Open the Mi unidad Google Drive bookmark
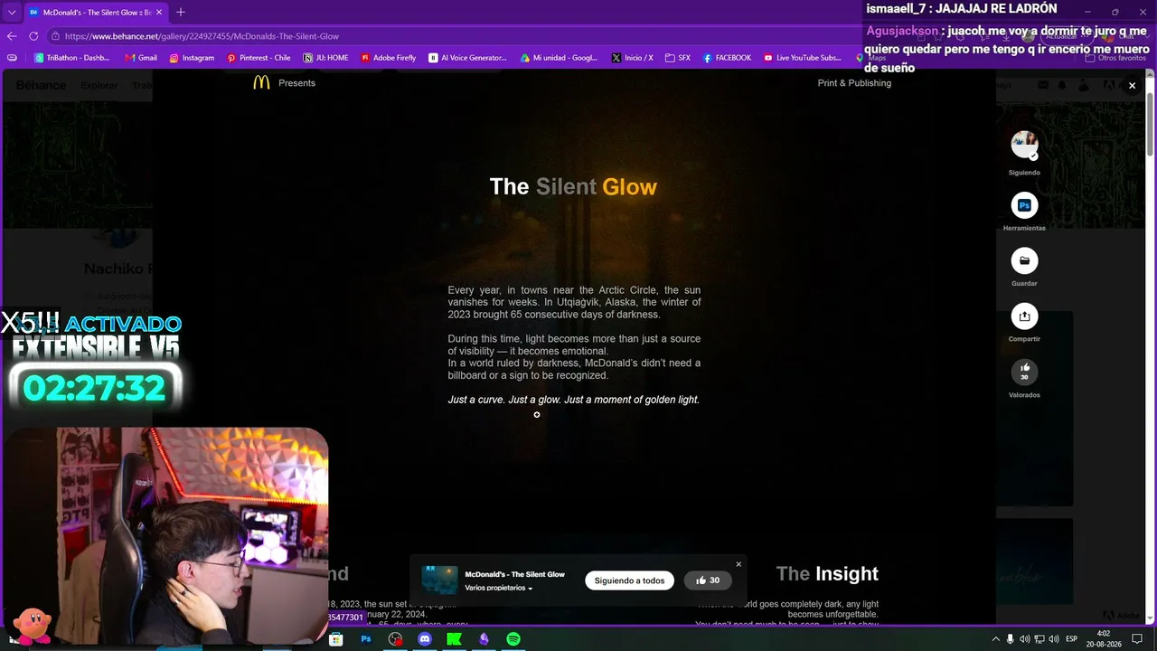 click(x=559, y=58)
